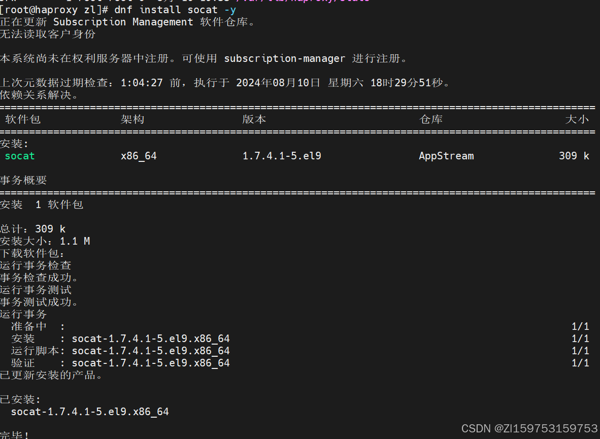
Task: Click the 事务概要 heading line
Action: coord(23,180)
